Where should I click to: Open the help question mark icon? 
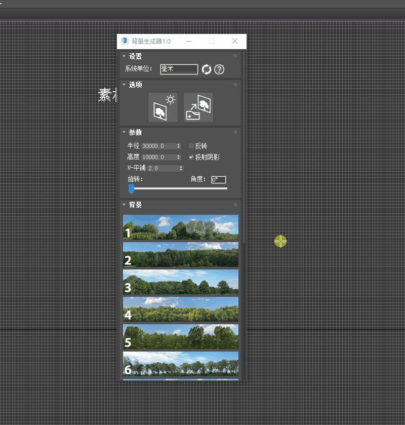pyautogui.click(x=219, y=69)
